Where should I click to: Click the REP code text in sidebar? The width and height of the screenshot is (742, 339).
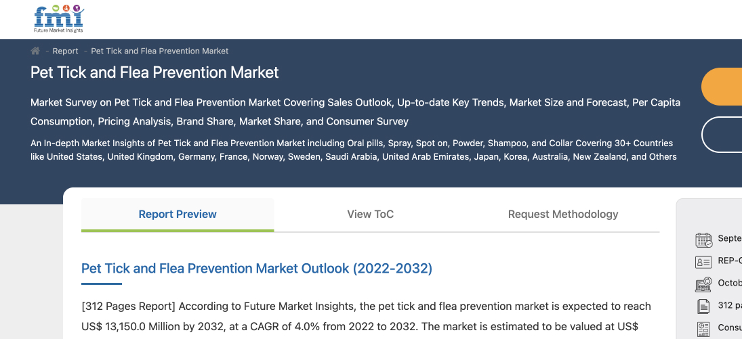pyautogui.click(x=730, y=261)
